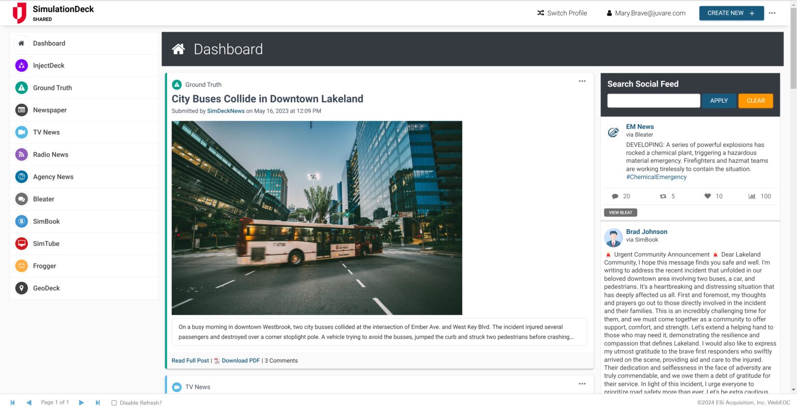
Task: Click the InjectDeck sidebar icon
Action: point(21,65)
